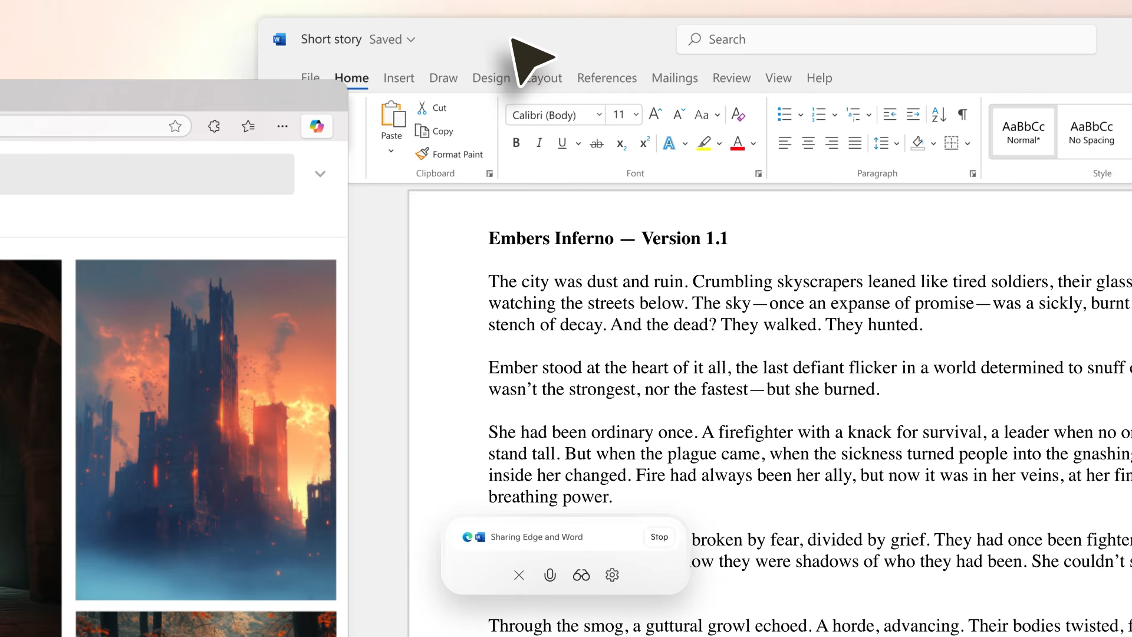Open the Edge extensions puzzle icon
Image resolution: width=1132 pixels, height=637 pixels.
214,126
